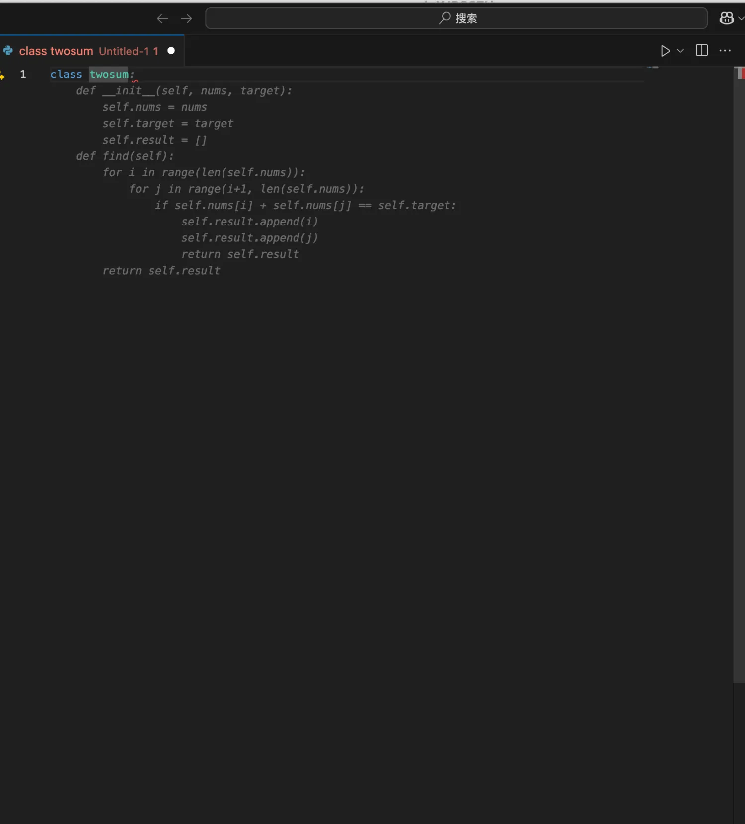The width and height of the screenshot is (745, 824).
Task: Select the class twosum Untitled-1 tab
Action: pos(92,51)
